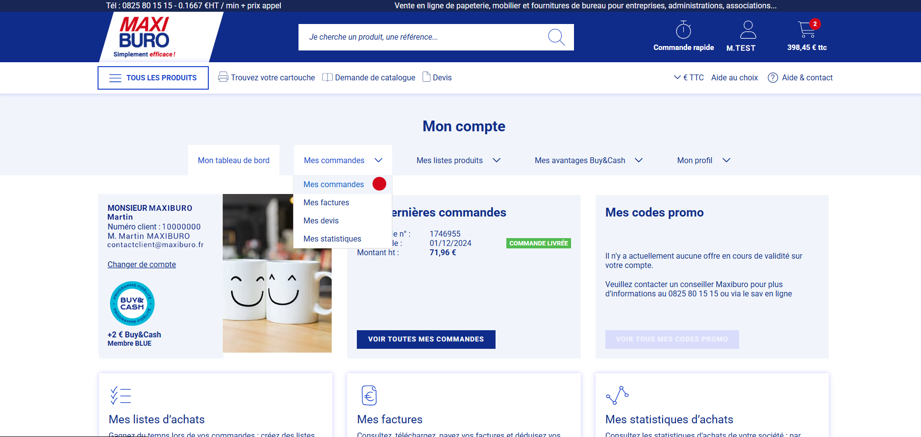Viewport: 921px width, 437px height.
Task: Click the Aide & contact question mark icon
Action: (x=772, y=78)
